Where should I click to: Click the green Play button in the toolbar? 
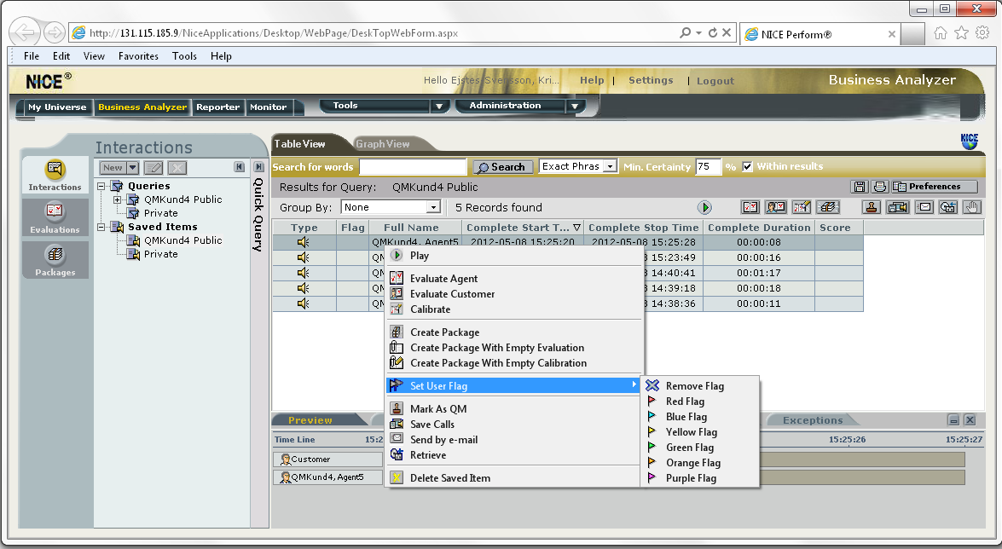click(x=704, y=207)
